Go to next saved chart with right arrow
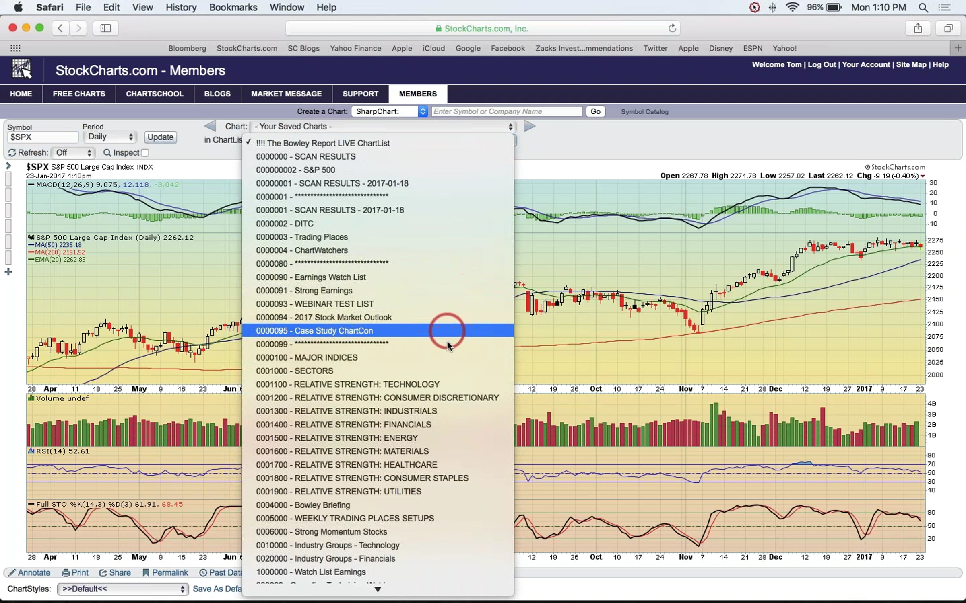The image size is (966, 603). pyautogui.click(x=529, y=126)
